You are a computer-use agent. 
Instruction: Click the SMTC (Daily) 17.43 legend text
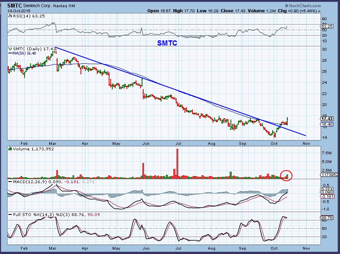[35, 49]
